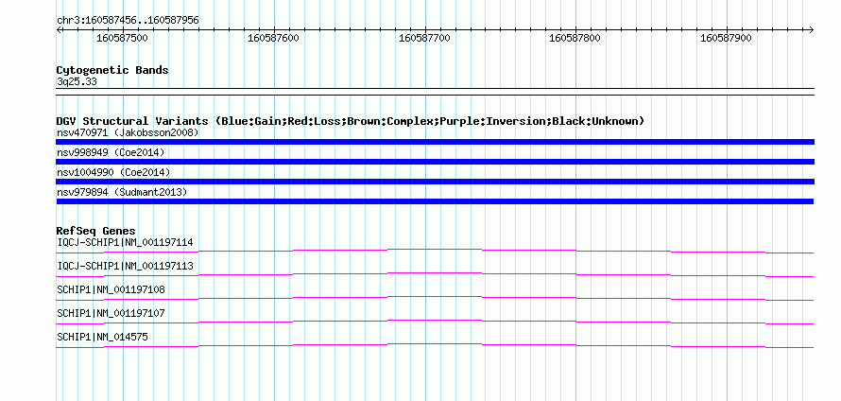Click the magenta intron line of IQCJ-SCHIP1|NM_001197113

click(435, 275)
